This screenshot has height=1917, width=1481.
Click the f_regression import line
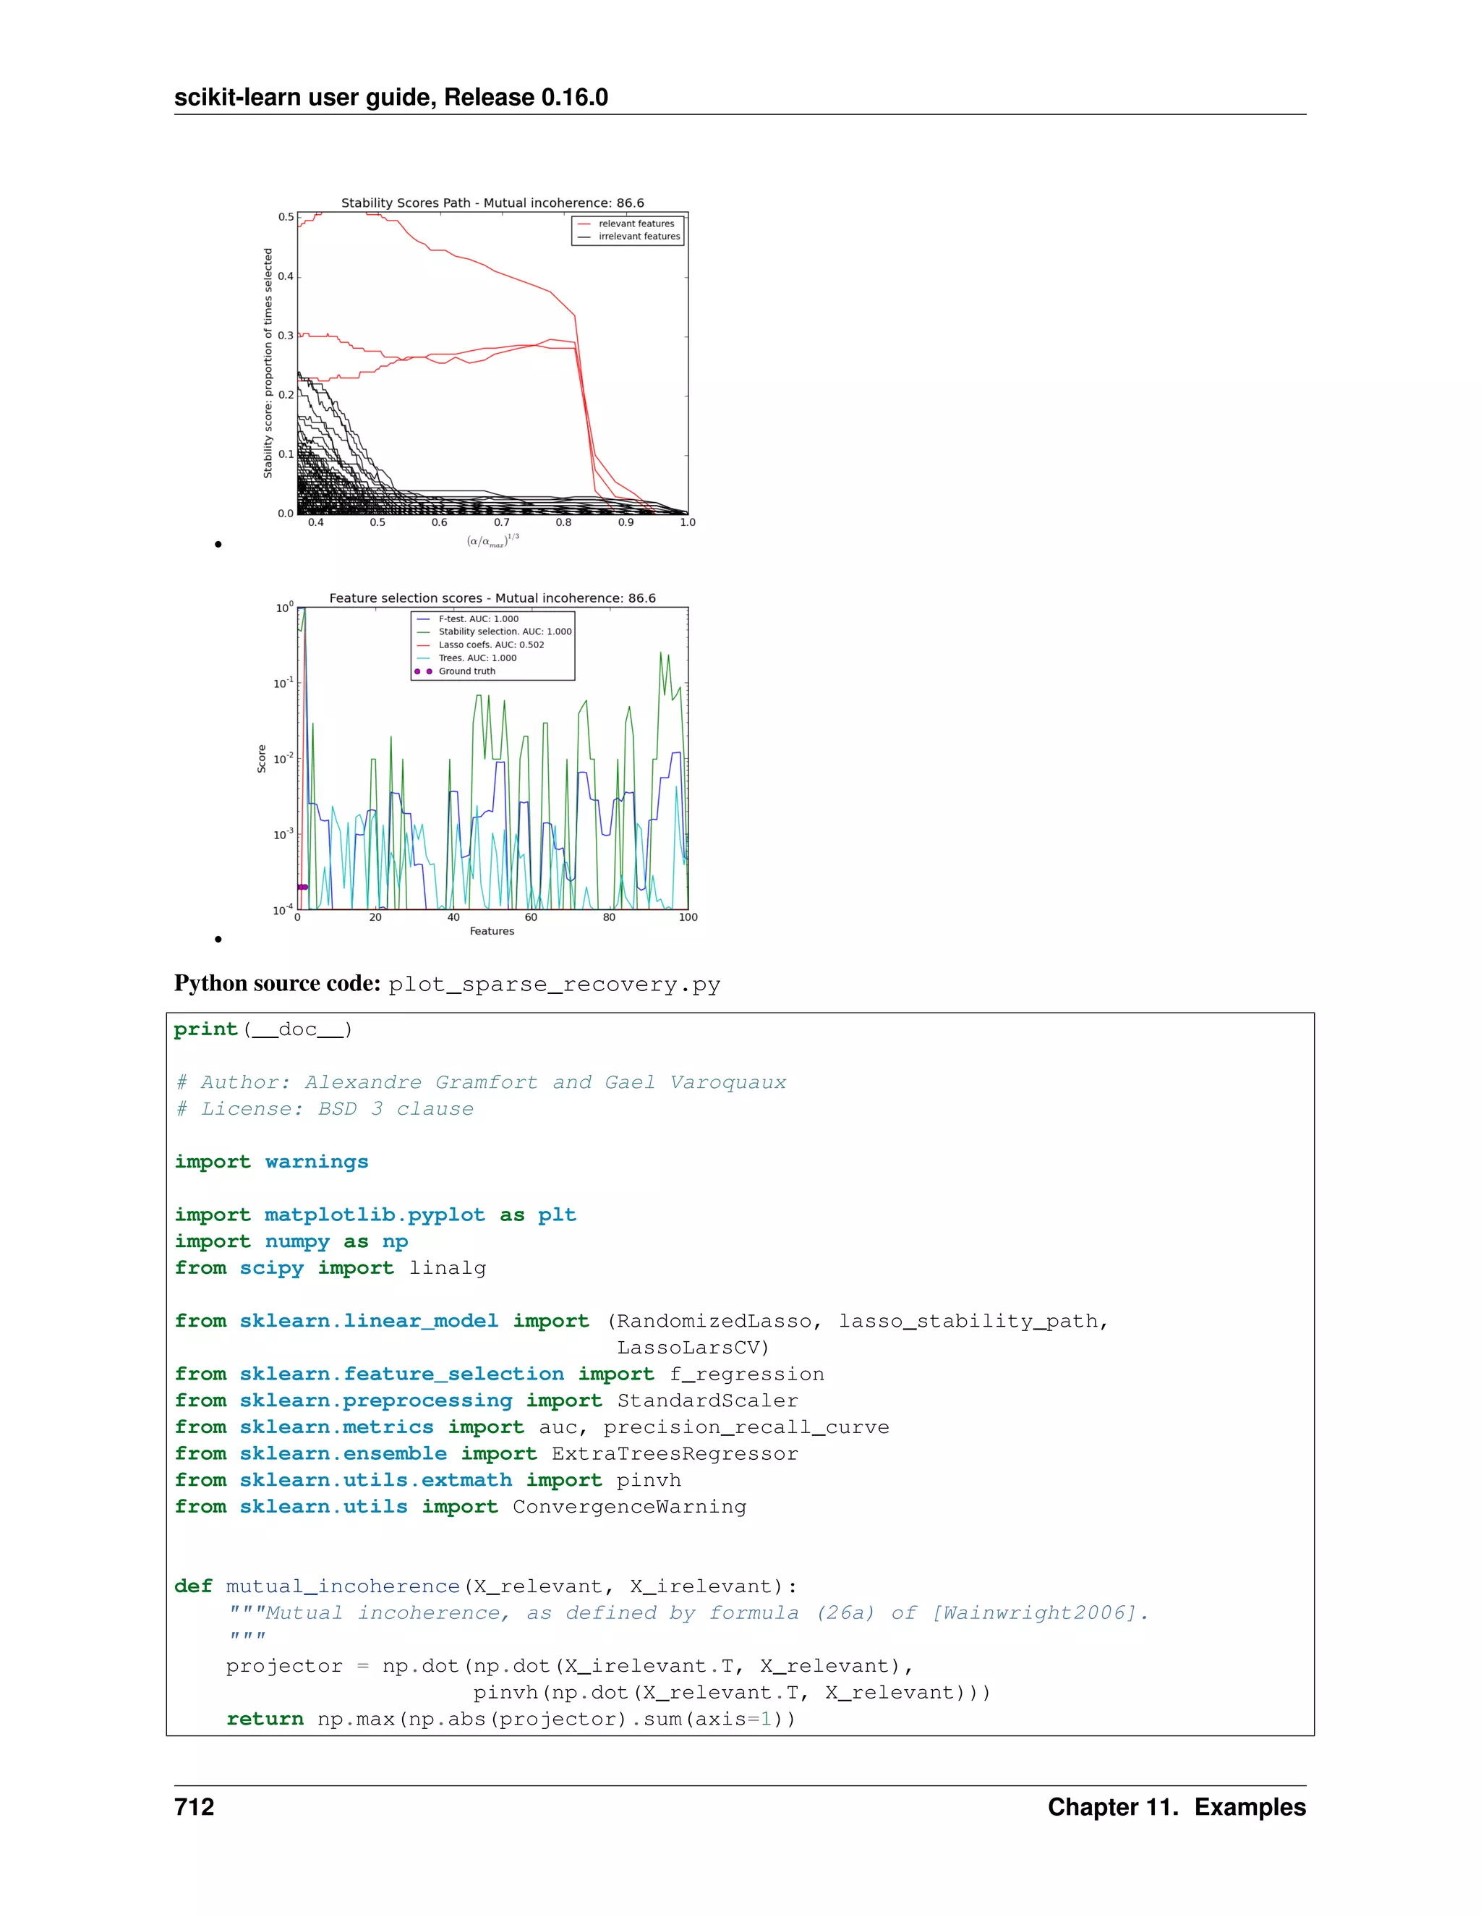pos(499,1374)
